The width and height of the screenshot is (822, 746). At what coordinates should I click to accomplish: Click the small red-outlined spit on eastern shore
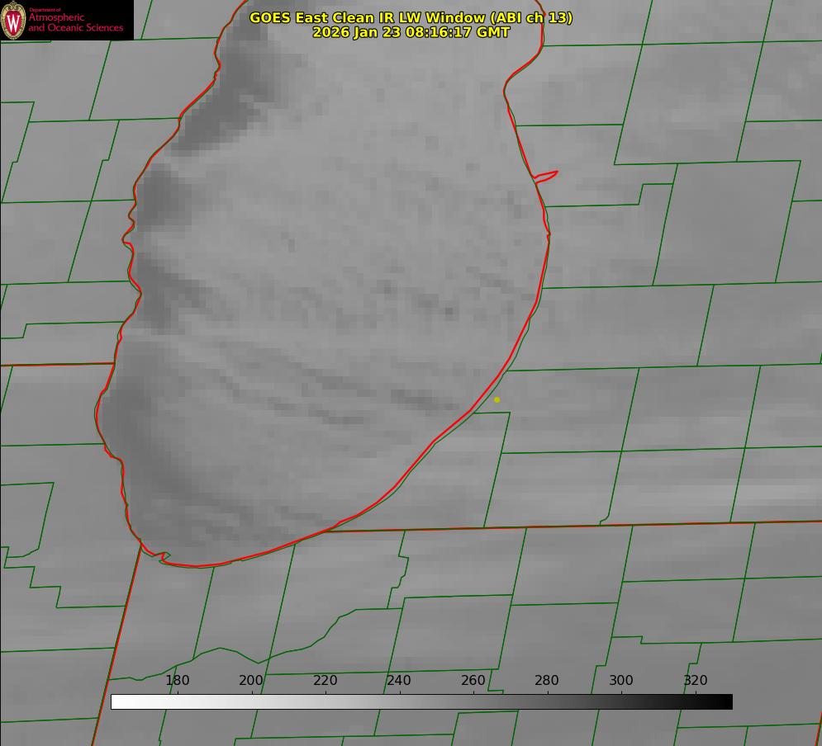547,175
